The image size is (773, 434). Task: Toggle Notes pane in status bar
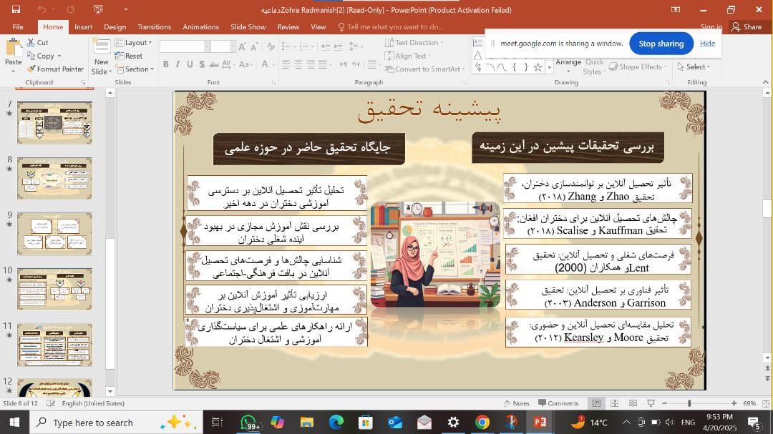click(516, 403)
